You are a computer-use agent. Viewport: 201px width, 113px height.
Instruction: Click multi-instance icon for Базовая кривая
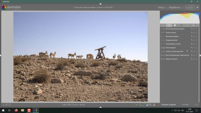192,36
